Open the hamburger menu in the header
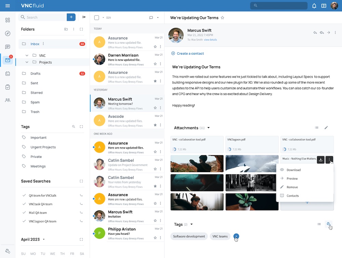 point(8,6)
